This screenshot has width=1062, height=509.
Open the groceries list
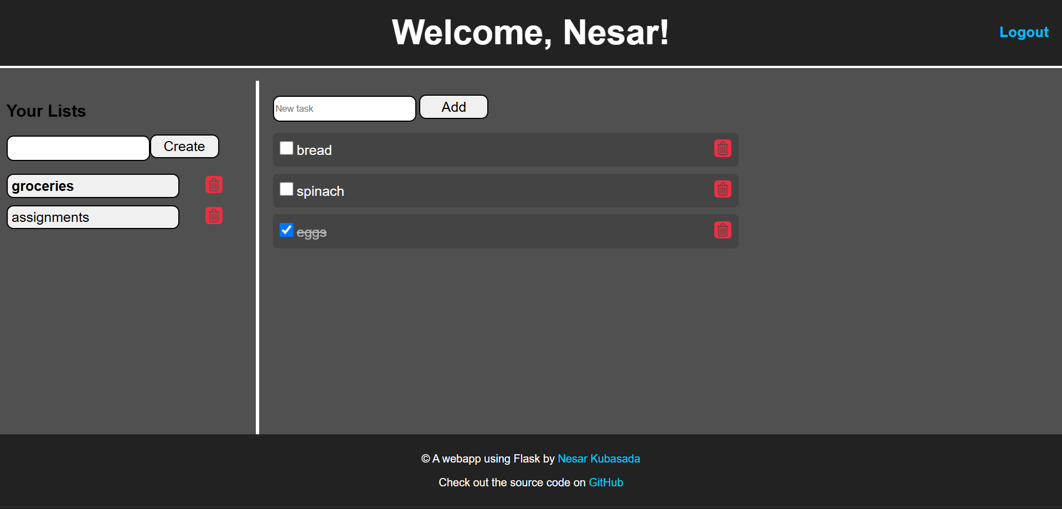click(93, 186)
